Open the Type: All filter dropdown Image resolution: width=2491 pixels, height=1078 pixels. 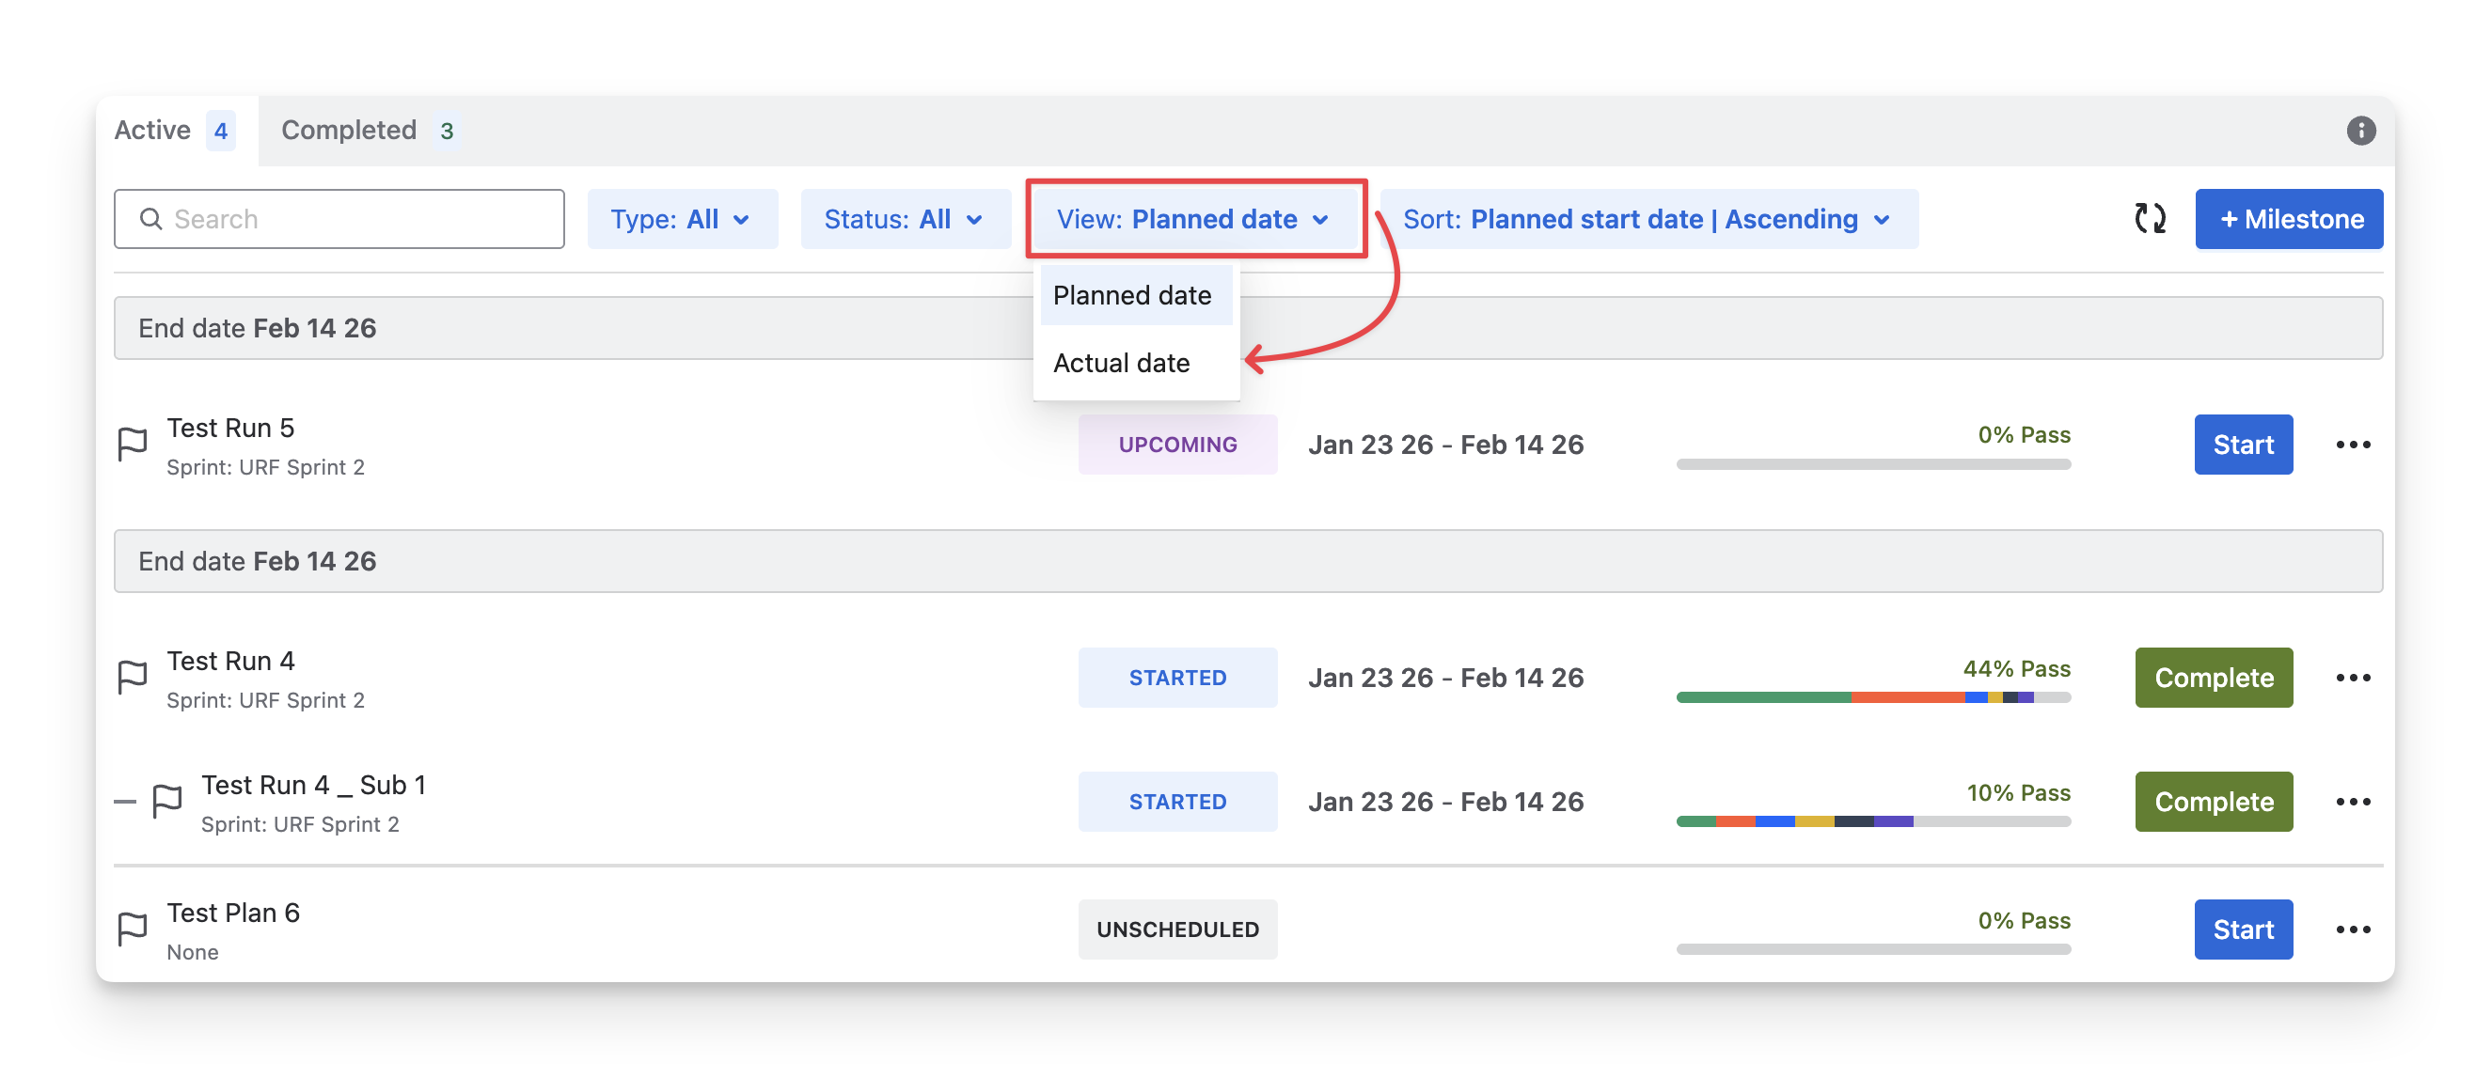(682, 220)
